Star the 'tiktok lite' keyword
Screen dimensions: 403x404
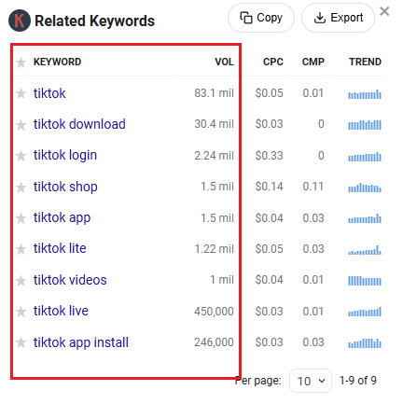[21, 249]
